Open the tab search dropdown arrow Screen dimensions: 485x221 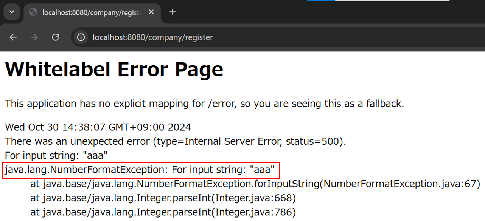coord(12,12)
